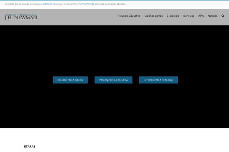Go to the APA section
Image resolution: width=229 pixels, height=152 pixels.
click(201, 16)
